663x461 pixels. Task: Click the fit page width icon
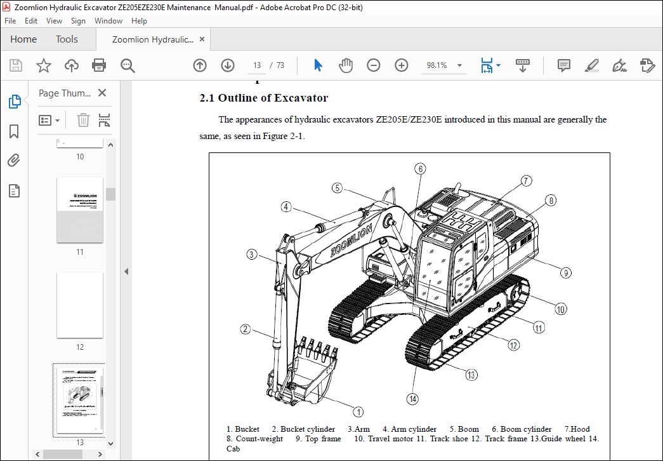pos(487,65)
